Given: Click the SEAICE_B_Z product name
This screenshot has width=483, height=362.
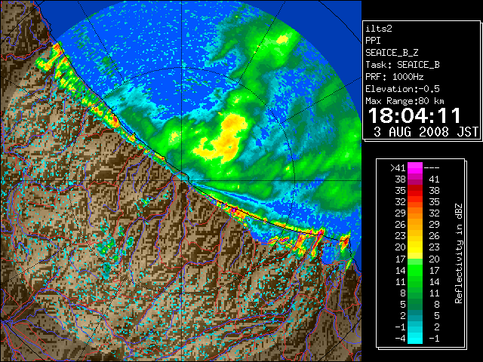Looking at the screenshot, I should pyautogui.click(x=392, y=53).
